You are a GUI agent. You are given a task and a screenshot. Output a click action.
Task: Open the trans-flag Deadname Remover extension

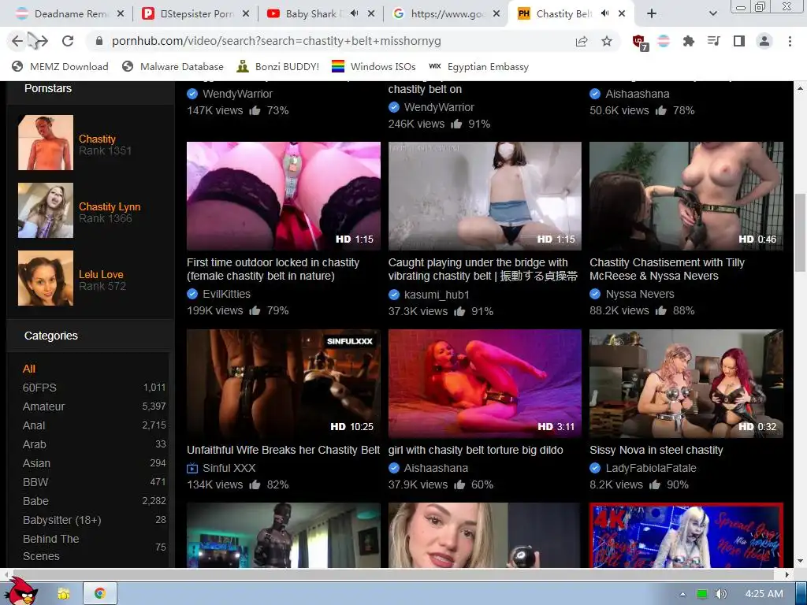point(664,41)
